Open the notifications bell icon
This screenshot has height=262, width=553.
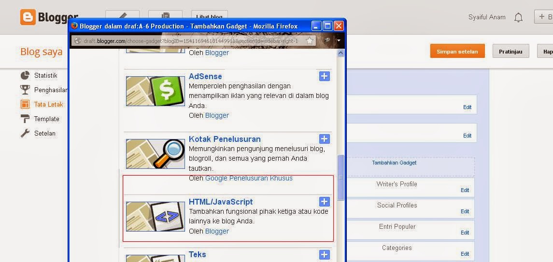[518, 17]
